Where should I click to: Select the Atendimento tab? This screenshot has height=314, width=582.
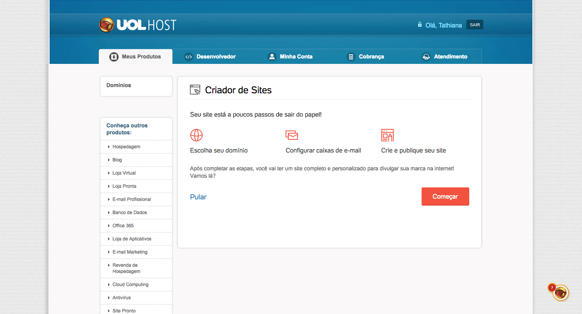[x=445, y=57]
